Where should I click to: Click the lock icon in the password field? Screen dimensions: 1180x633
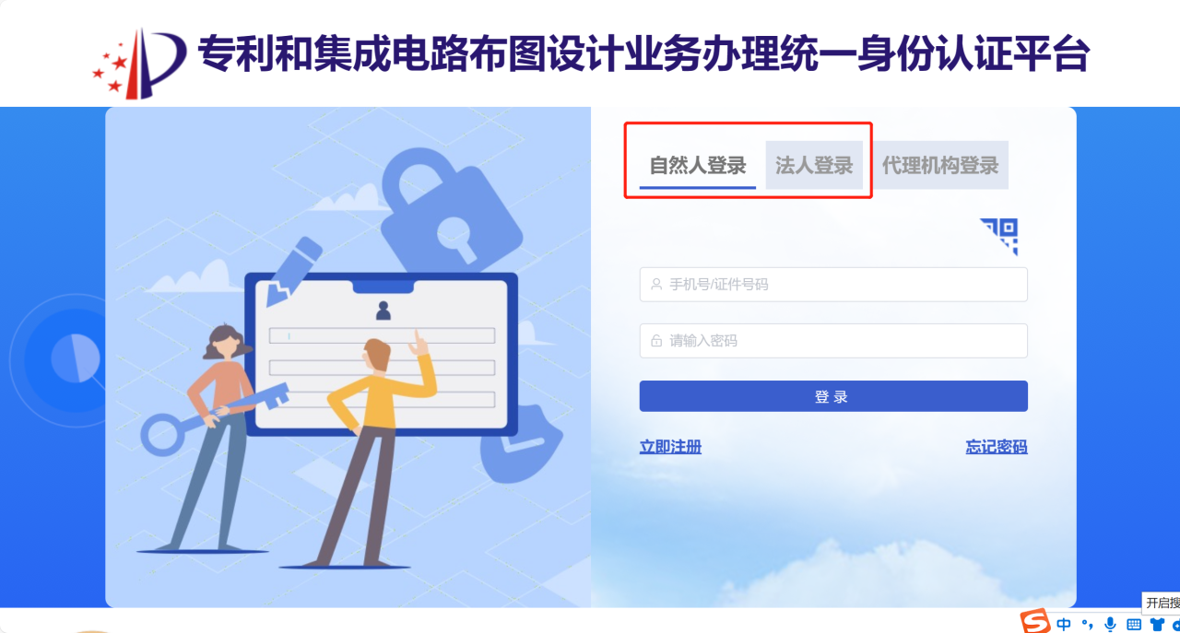click(x=656, y=341)
